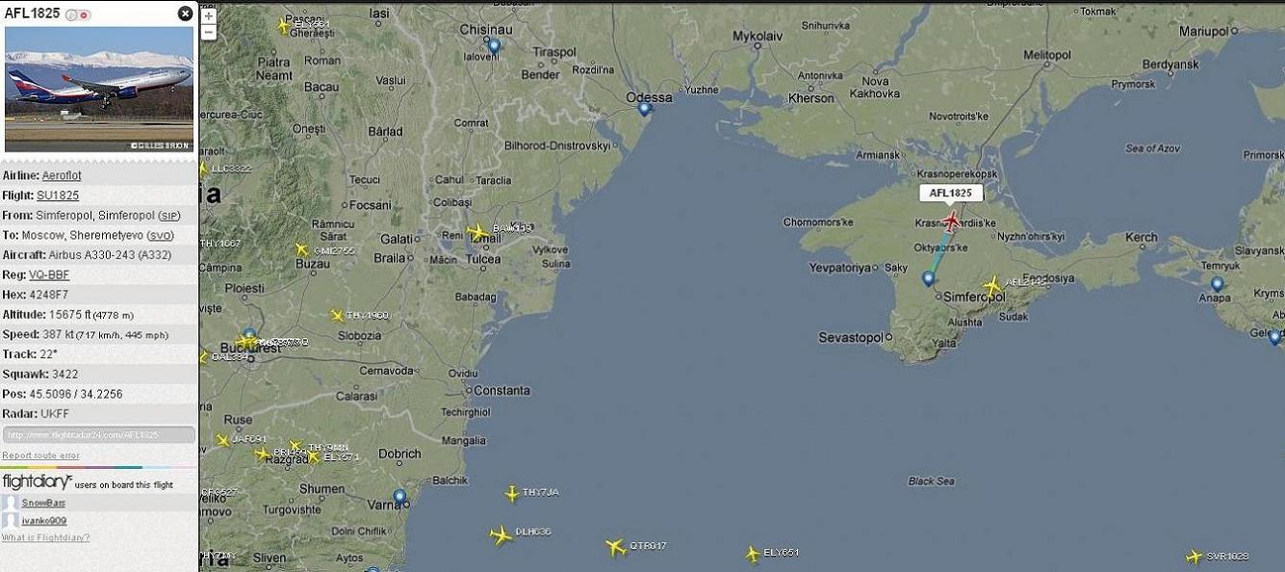The width and height of the screenshot is (1285, 572).
Task: Click the flightradar24 share URL field
Action: [x=98, y=435]
